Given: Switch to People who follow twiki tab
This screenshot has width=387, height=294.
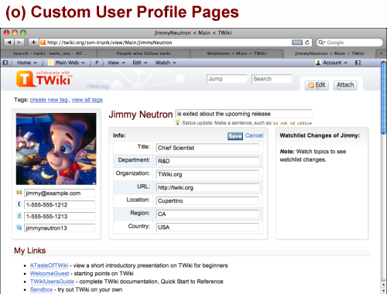Looking at the screenshot, I should point(143,53).
